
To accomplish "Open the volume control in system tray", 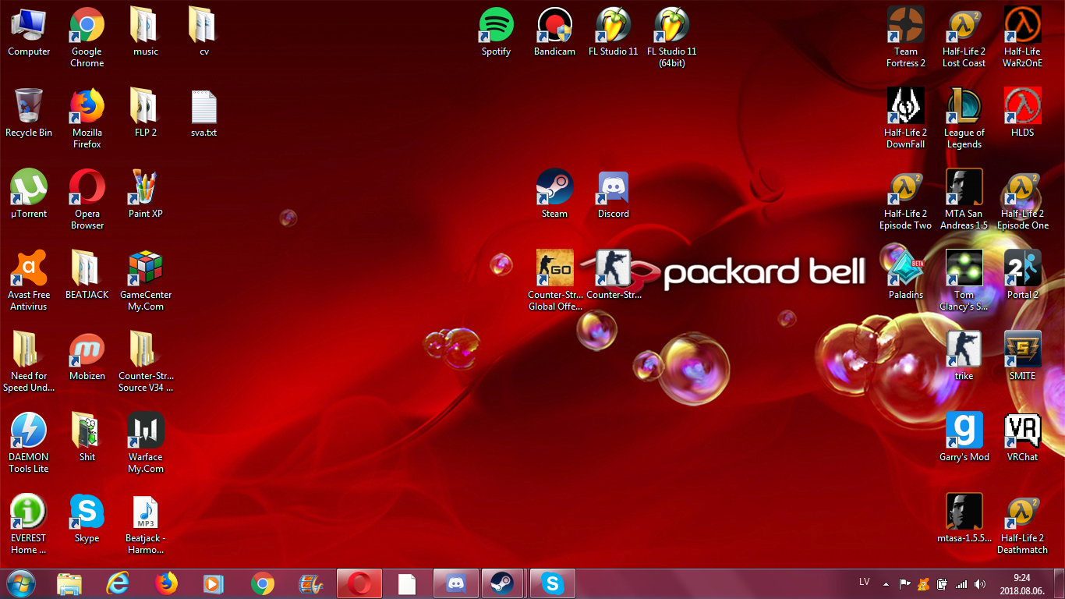I will (x=980, y=583).
